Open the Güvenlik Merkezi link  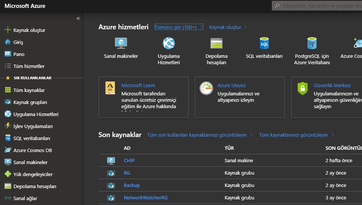tap(332, 85)
